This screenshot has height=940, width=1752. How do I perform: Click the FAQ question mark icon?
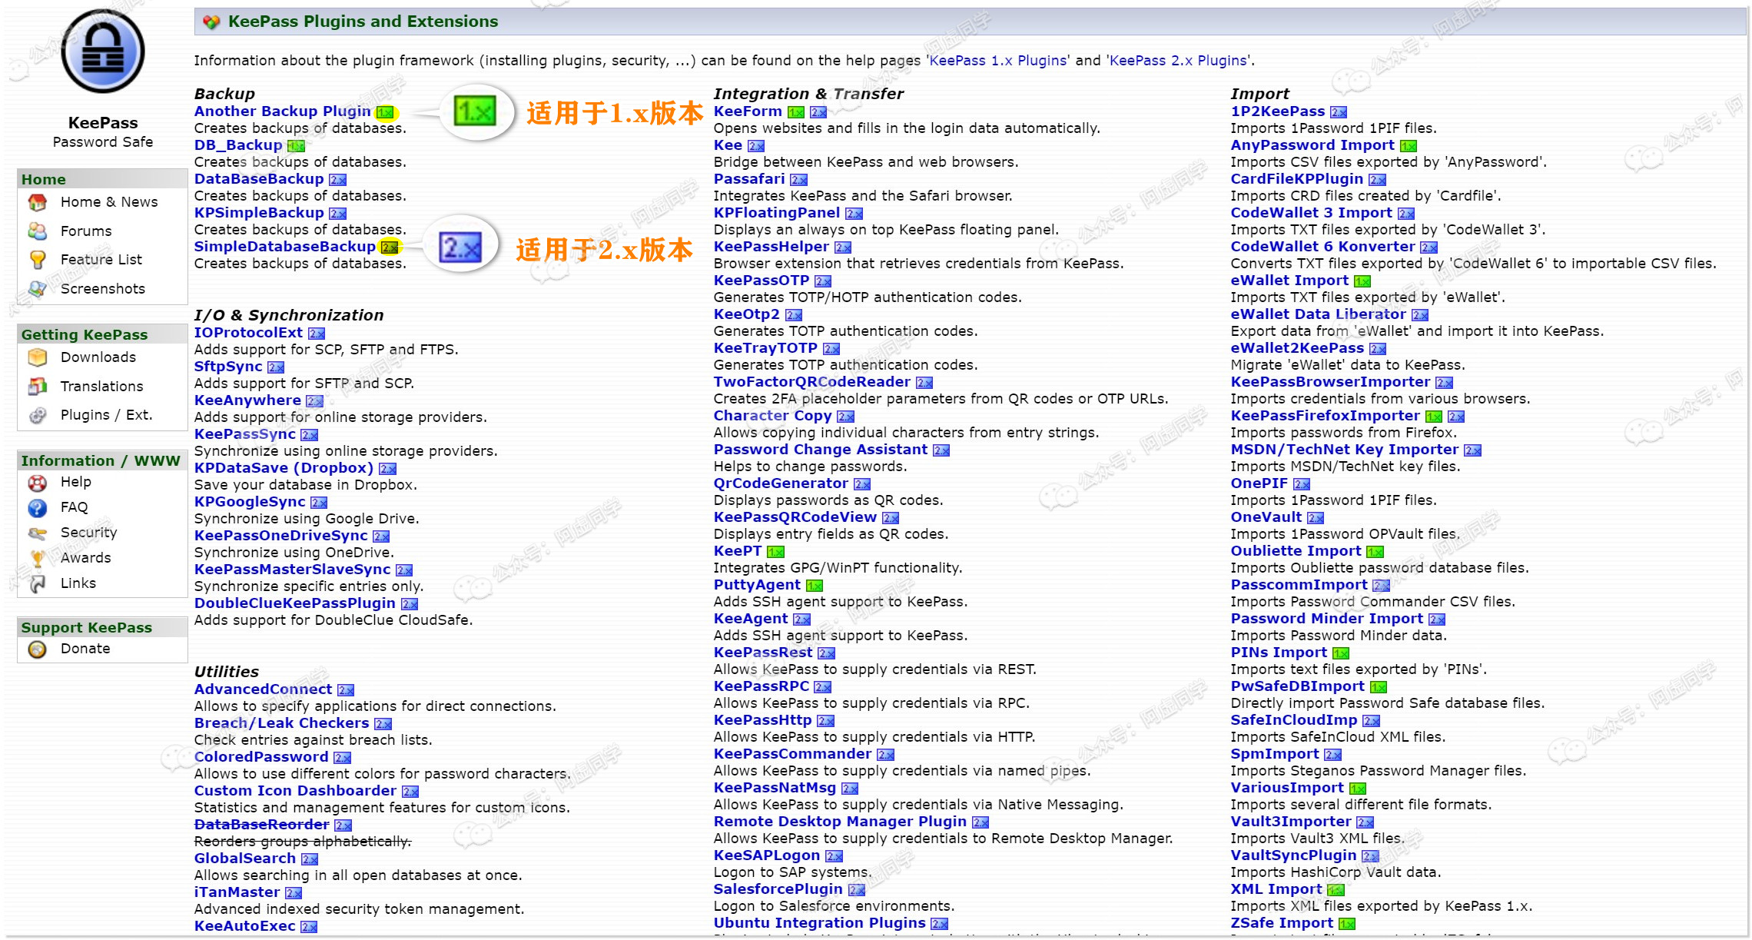37,507
